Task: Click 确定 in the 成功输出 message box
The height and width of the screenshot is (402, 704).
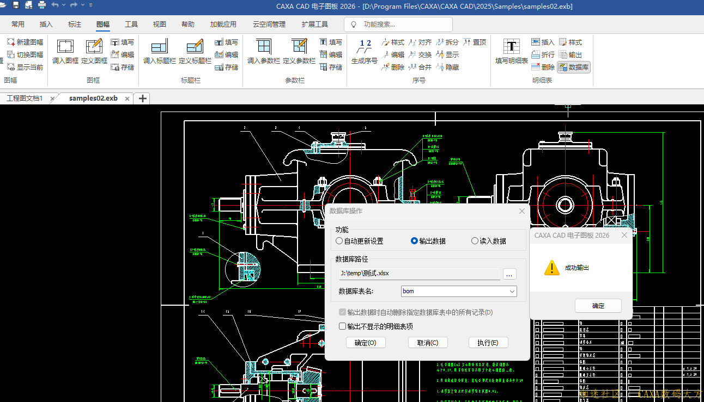Action: [598, 306]
